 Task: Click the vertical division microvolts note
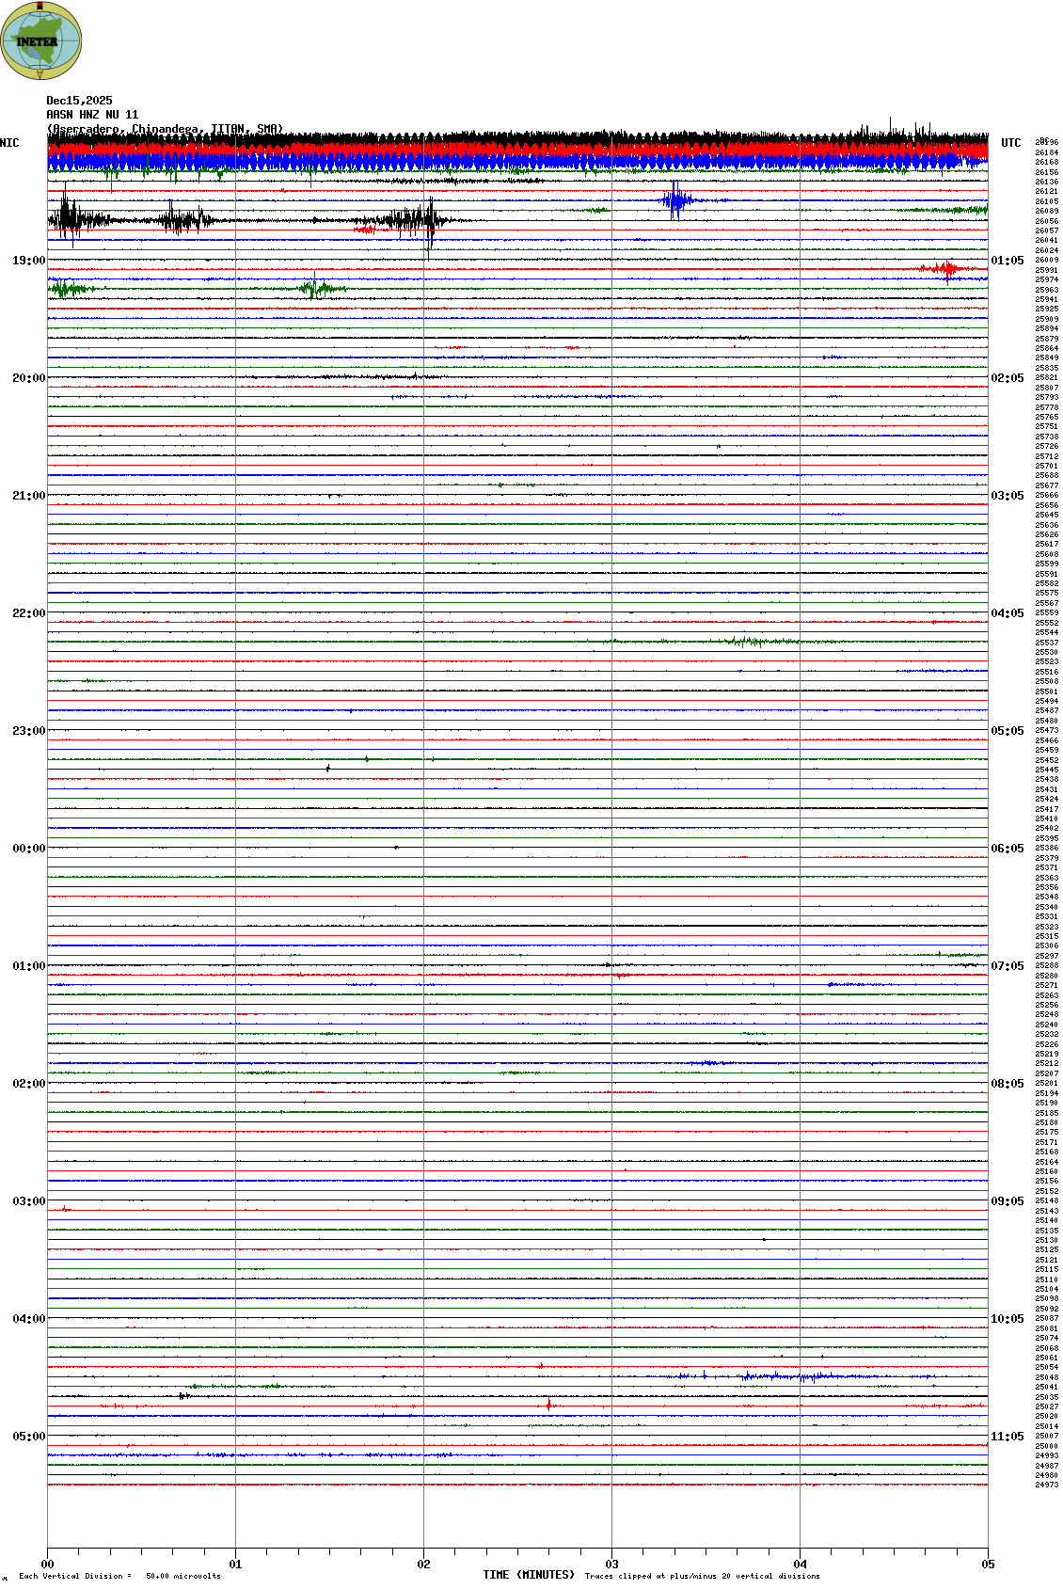coord(119,1576)
